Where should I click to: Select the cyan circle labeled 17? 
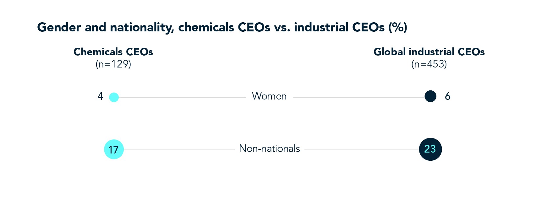pyautogui.click(x=114, y=149)
